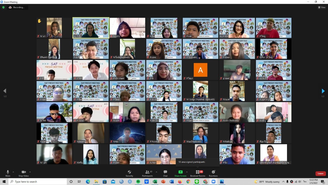Select the orange 'A' participant tile
Screen dimensions: 328x185
(200, 70)
